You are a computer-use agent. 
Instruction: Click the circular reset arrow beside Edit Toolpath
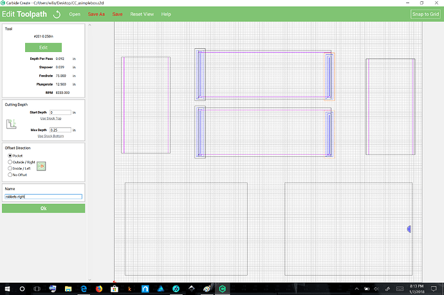pyautogui.click(x=57, y=14)
